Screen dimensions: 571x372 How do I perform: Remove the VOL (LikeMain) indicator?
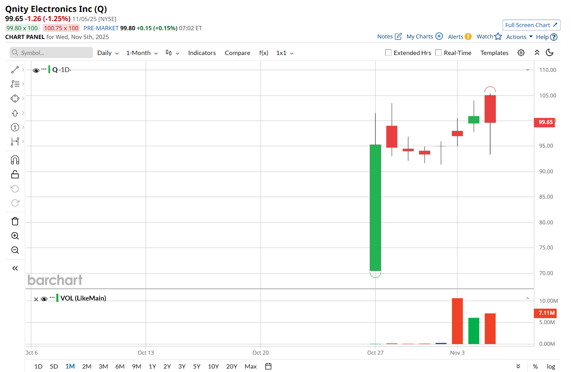36,299
